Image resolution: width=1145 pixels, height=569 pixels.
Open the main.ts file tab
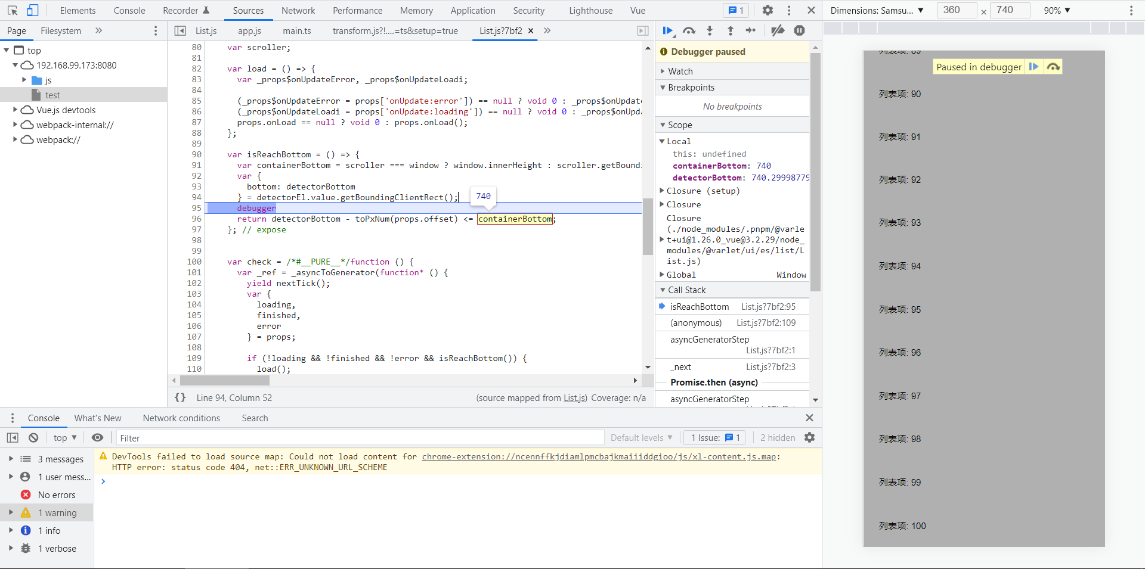click(296, 30)
